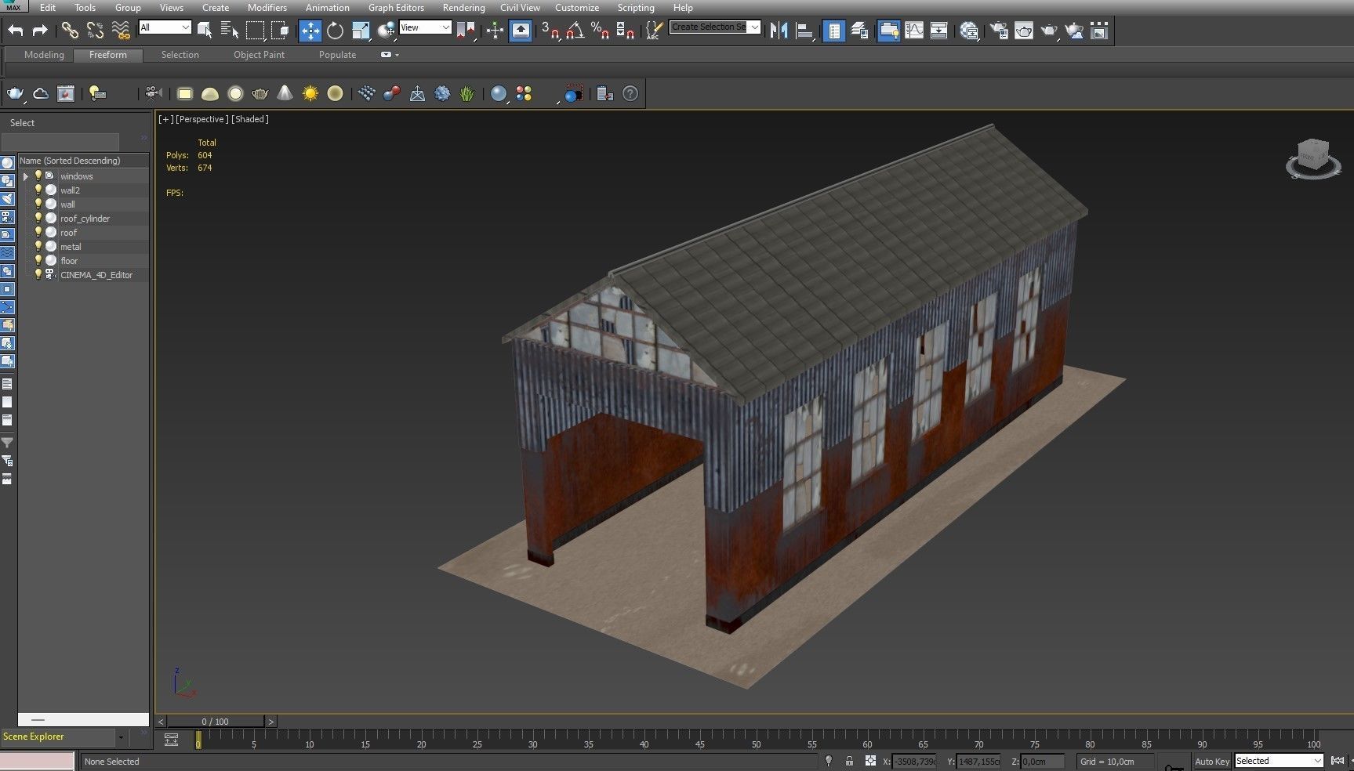Click the time slider 0 / 100 handle
The width and height of the screenshot is (1354, 771).
click(216, 722)
